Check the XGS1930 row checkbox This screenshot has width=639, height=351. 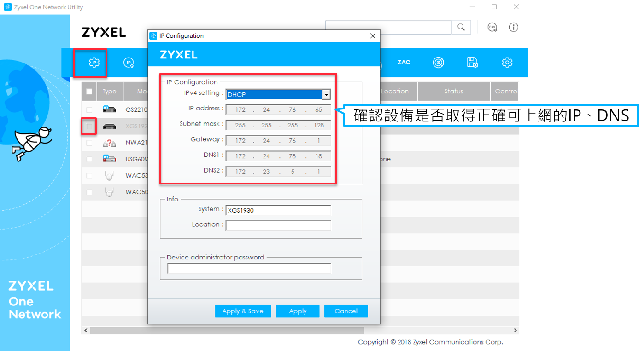tap(89, 126)
